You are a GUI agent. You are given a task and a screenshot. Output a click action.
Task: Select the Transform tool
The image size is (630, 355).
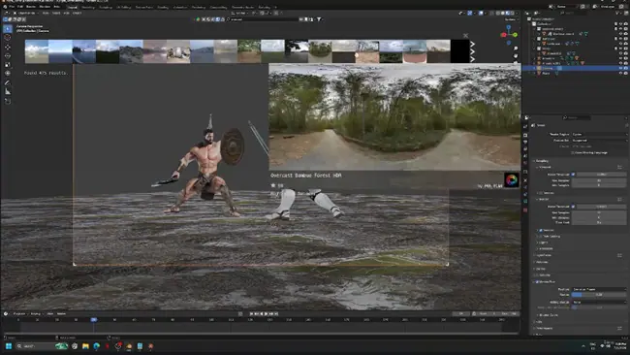[8, 74]
